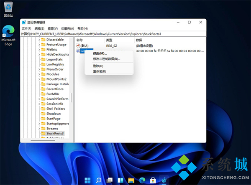Expand the SessionInfo tree node

(x=39, y=104)
